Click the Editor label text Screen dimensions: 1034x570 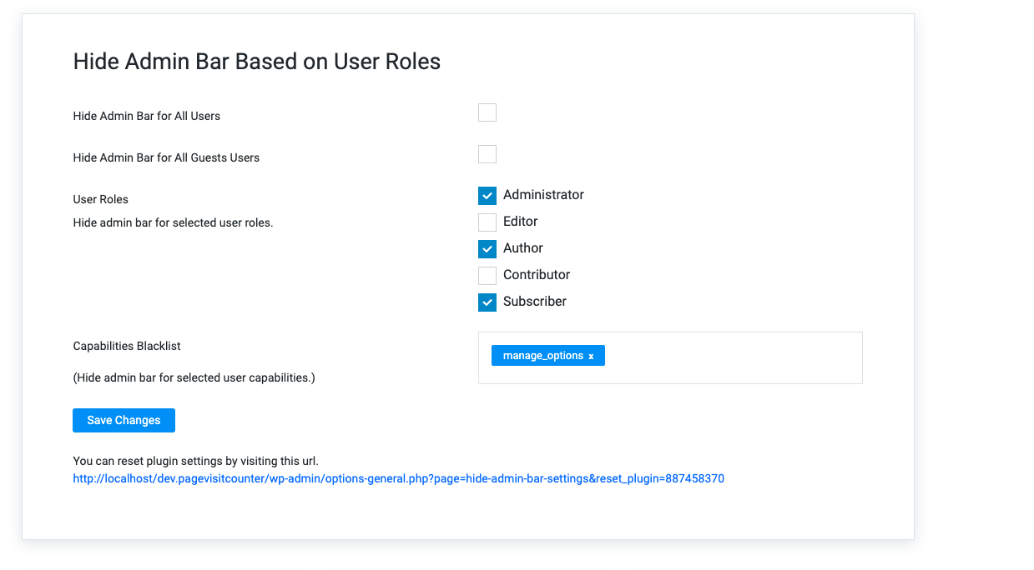(521, 222)
